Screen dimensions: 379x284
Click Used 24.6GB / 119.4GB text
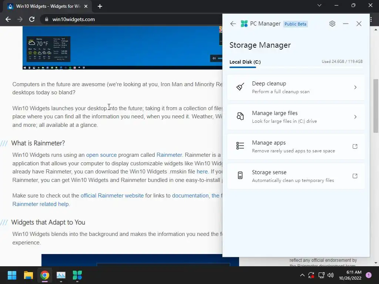pyautogui.click(x=342, y=62)
